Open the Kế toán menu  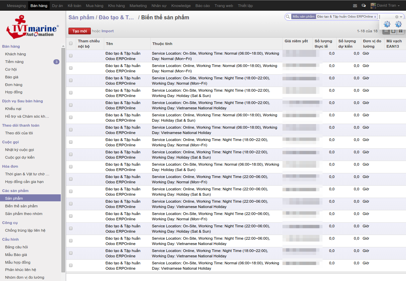(74, 6)
